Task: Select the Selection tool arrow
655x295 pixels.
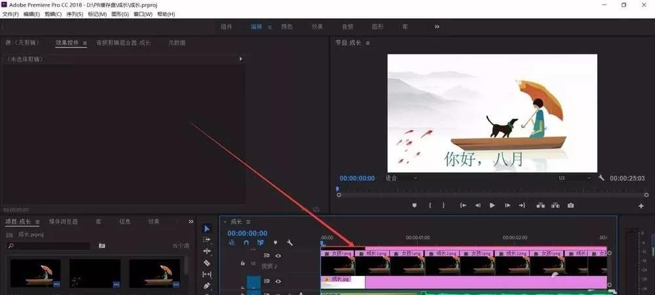Action: click(207, 228)
